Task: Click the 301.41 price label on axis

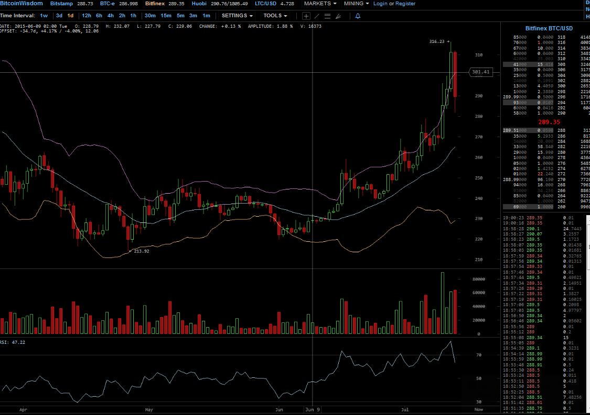Action: (x=481, y=72)
